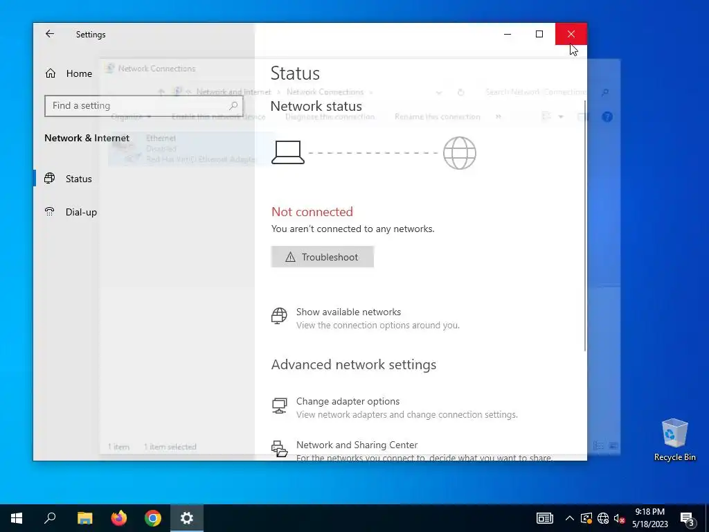Launch Google Chrome from the taskbar
709x532 pixels.
click(x=153, y=518)
